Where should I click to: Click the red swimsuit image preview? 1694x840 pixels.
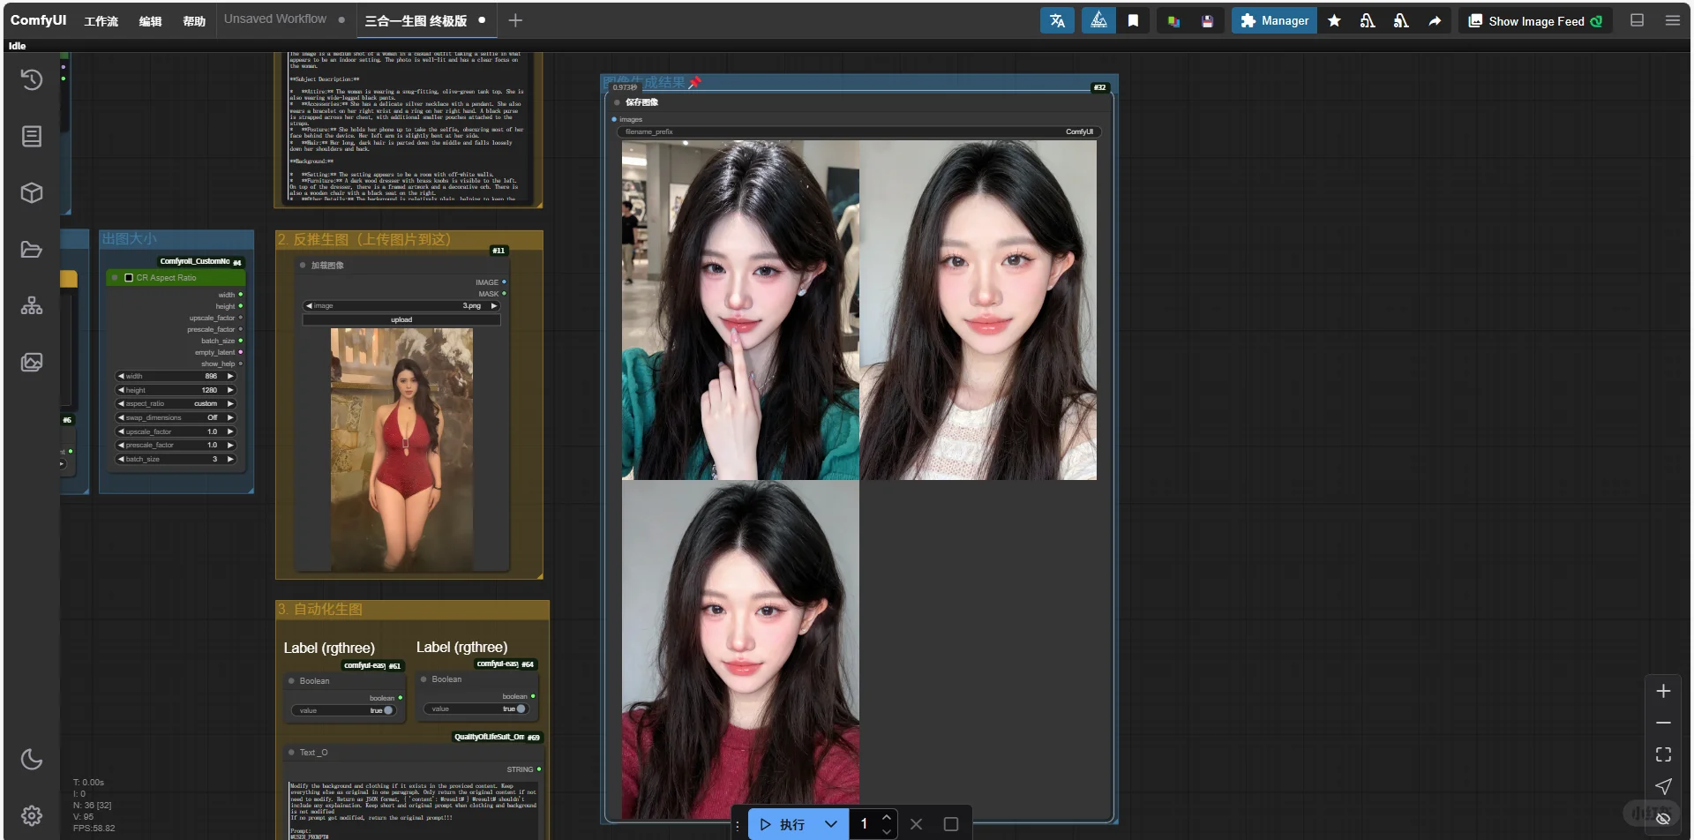coord(401,449)
